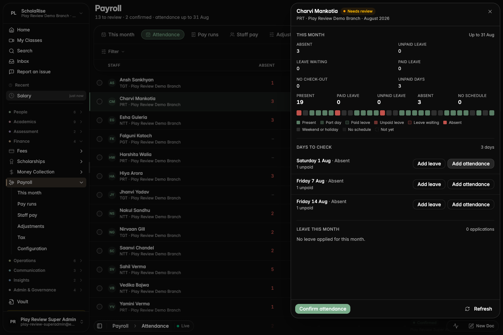The image size is (503, 335).
Task: Switch to the Pay runs tab
Action: (x=205, y=35)
